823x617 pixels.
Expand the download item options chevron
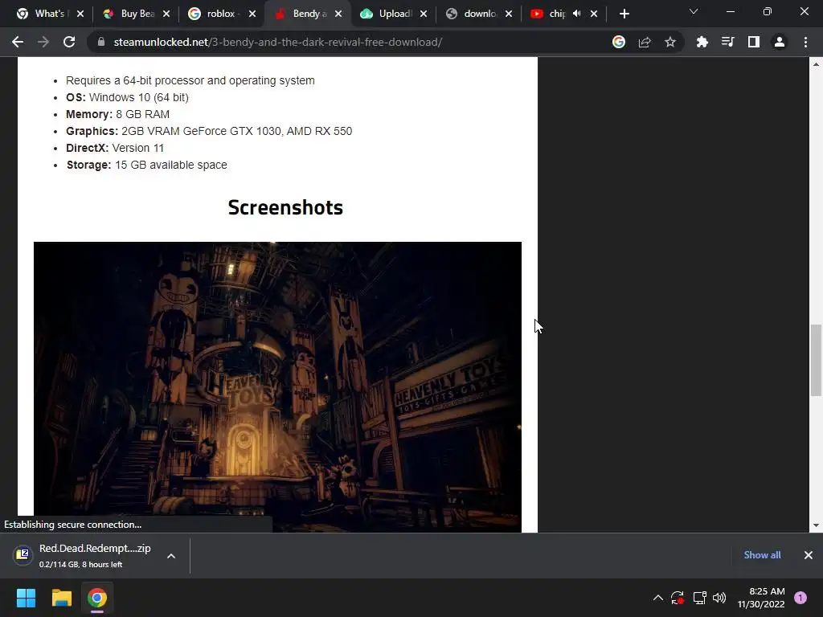pyautogui.click(x=171, y=556)
